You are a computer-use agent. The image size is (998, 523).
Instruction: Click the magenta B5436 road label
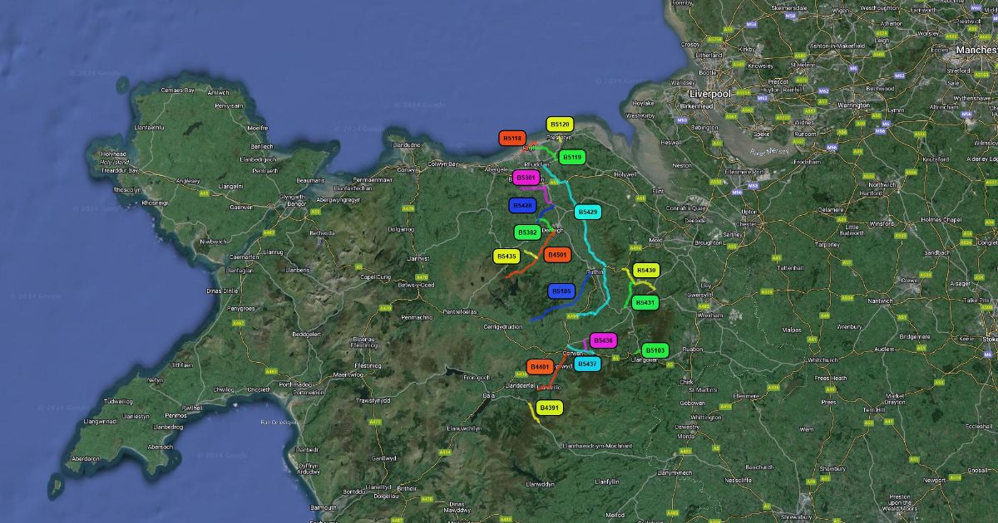point(604,341)
